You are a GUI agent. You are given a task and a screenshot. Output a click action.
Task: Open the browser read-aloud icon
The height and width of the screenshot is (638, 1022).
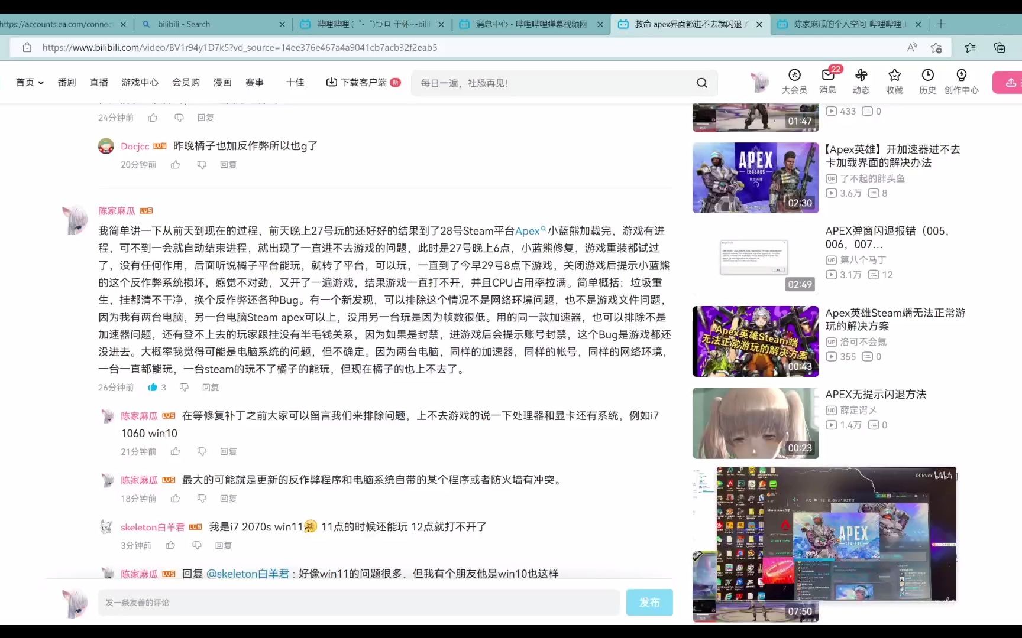(x=912, y=47)
